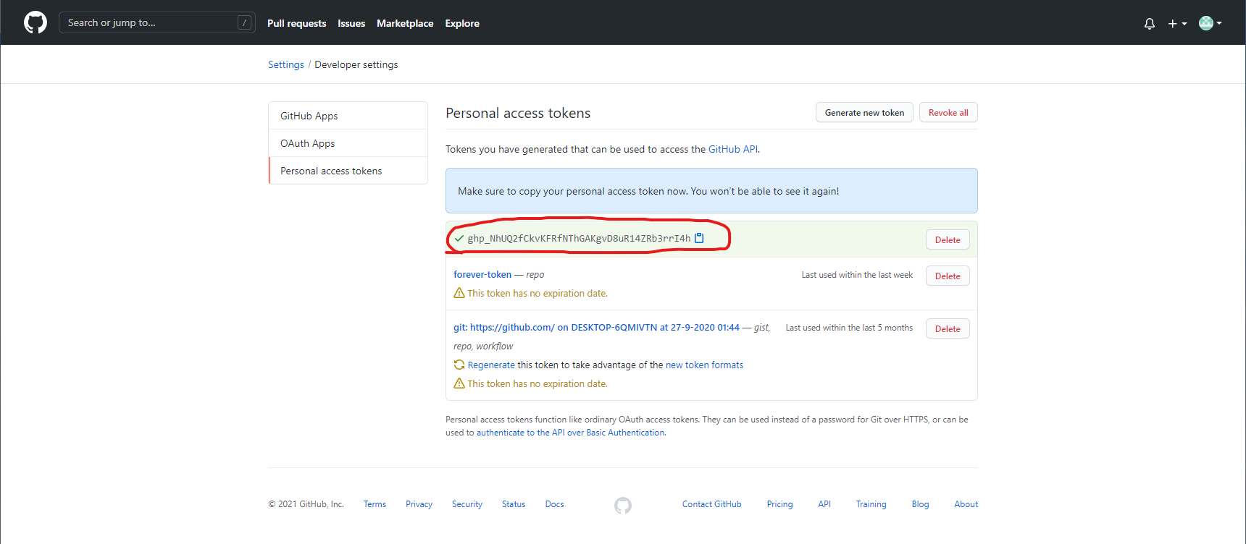Open the notifications bell
1246x544 pixels.
(1150, 23)
